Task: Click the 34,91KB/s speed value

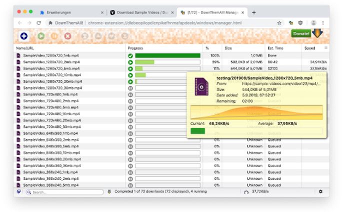Action: [318, 62]
